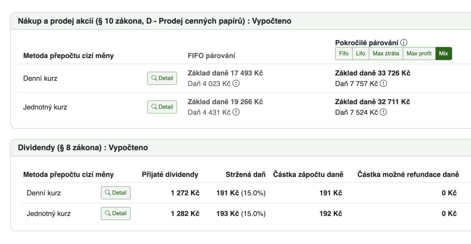The width and height of the screenshot is (471, 244).
Task: Click warning icon next to Daň 7 524 Kč
Action: coord(383,112)
